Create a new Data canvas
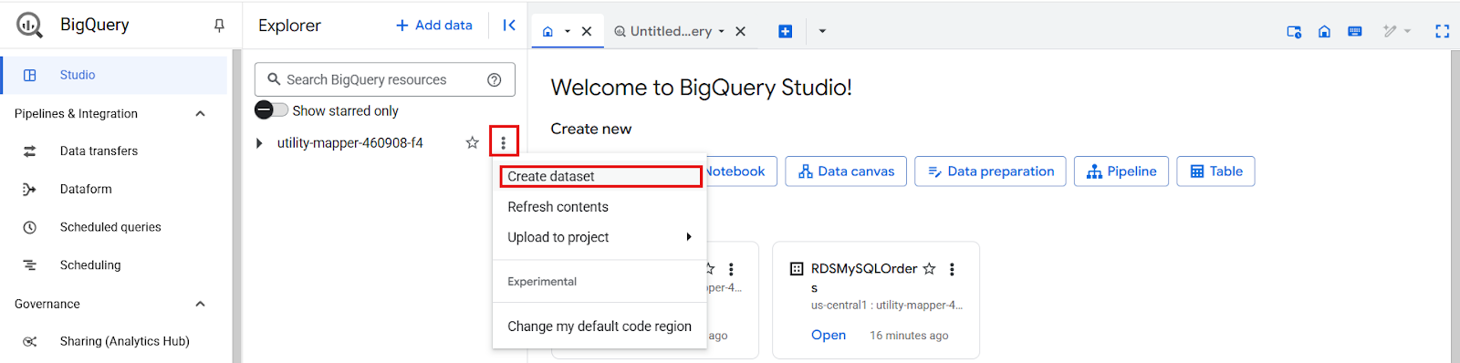 (846, 171)
